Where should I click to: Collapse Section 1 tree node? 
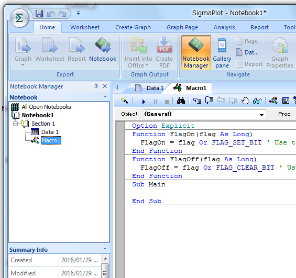[16, 124]
